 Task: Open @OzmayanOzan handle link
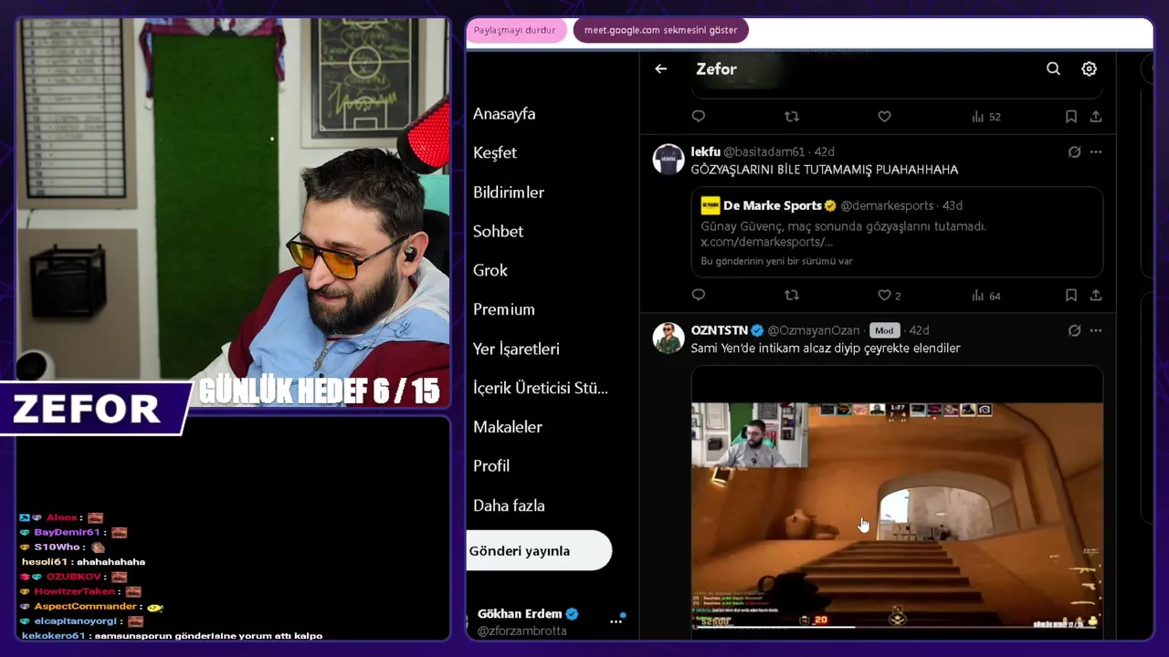pos(814,330)
